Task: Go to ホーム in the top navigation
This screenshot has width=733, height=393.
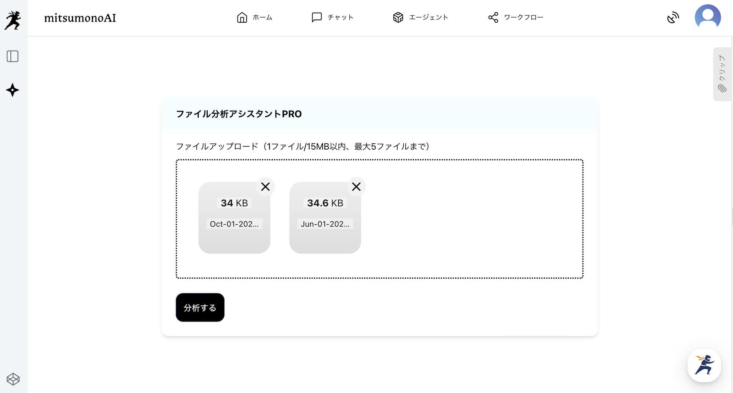Action: (254, 17)
